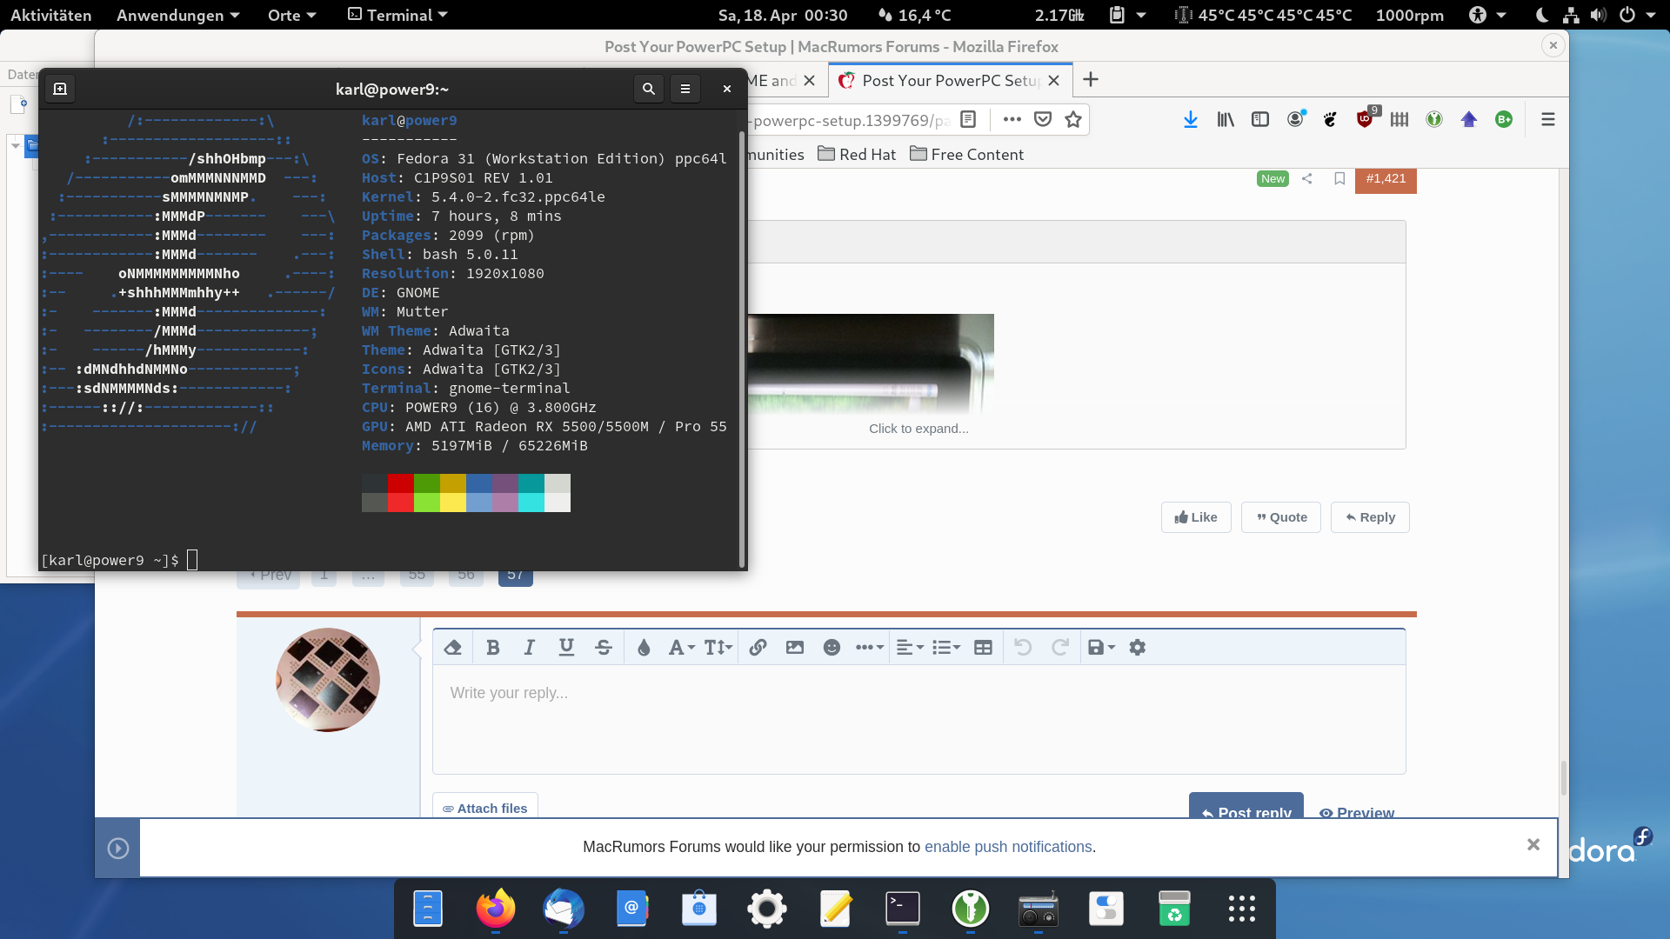Screen dimensions: 1670x939
Task: Open font size dropdown in editor
Action: [x=718, y=648]
